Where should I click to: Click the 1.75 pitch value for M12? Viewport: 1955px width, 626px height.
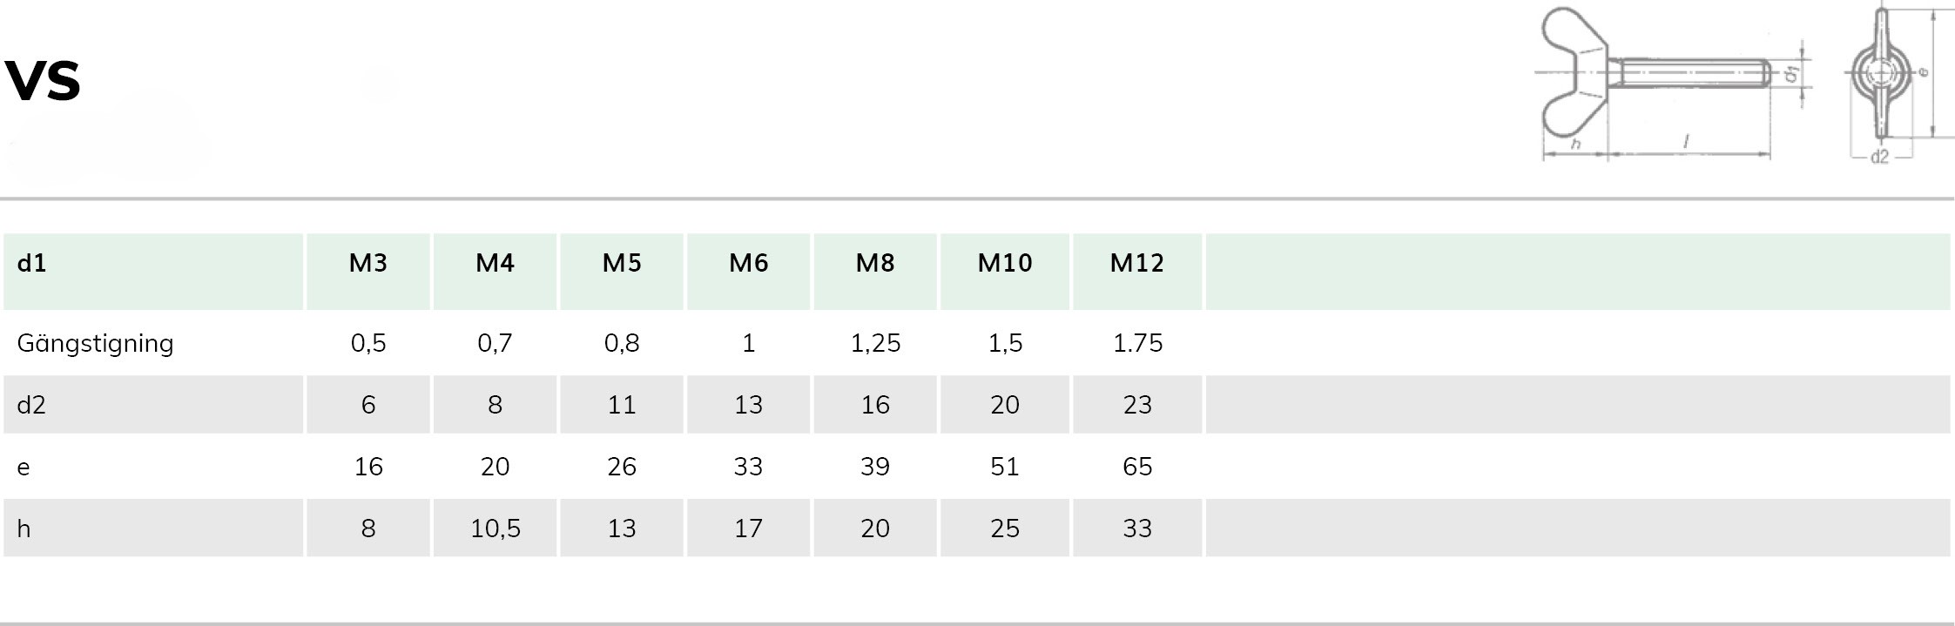tap(1137, 343)
